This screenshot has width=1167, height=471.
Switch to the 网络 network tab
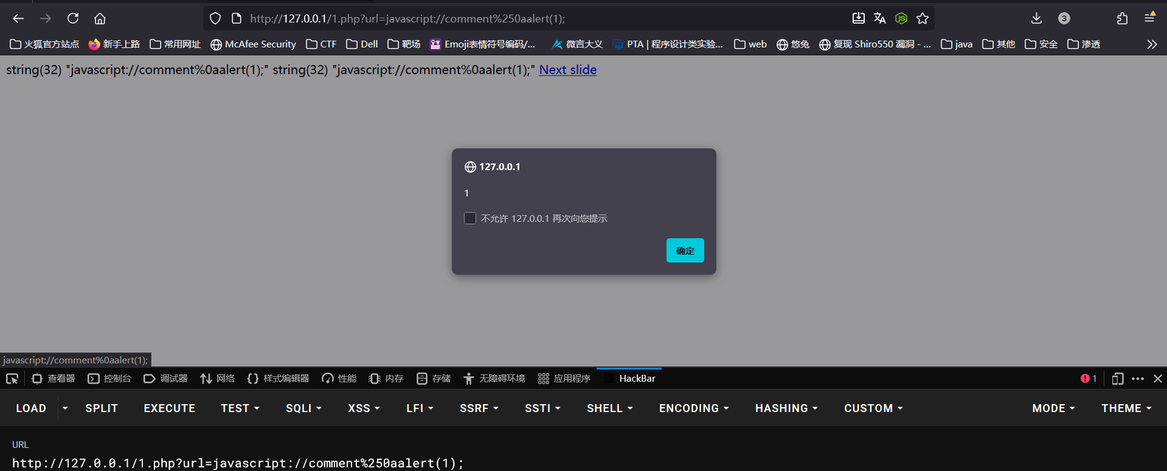click(x=218, y=379)
